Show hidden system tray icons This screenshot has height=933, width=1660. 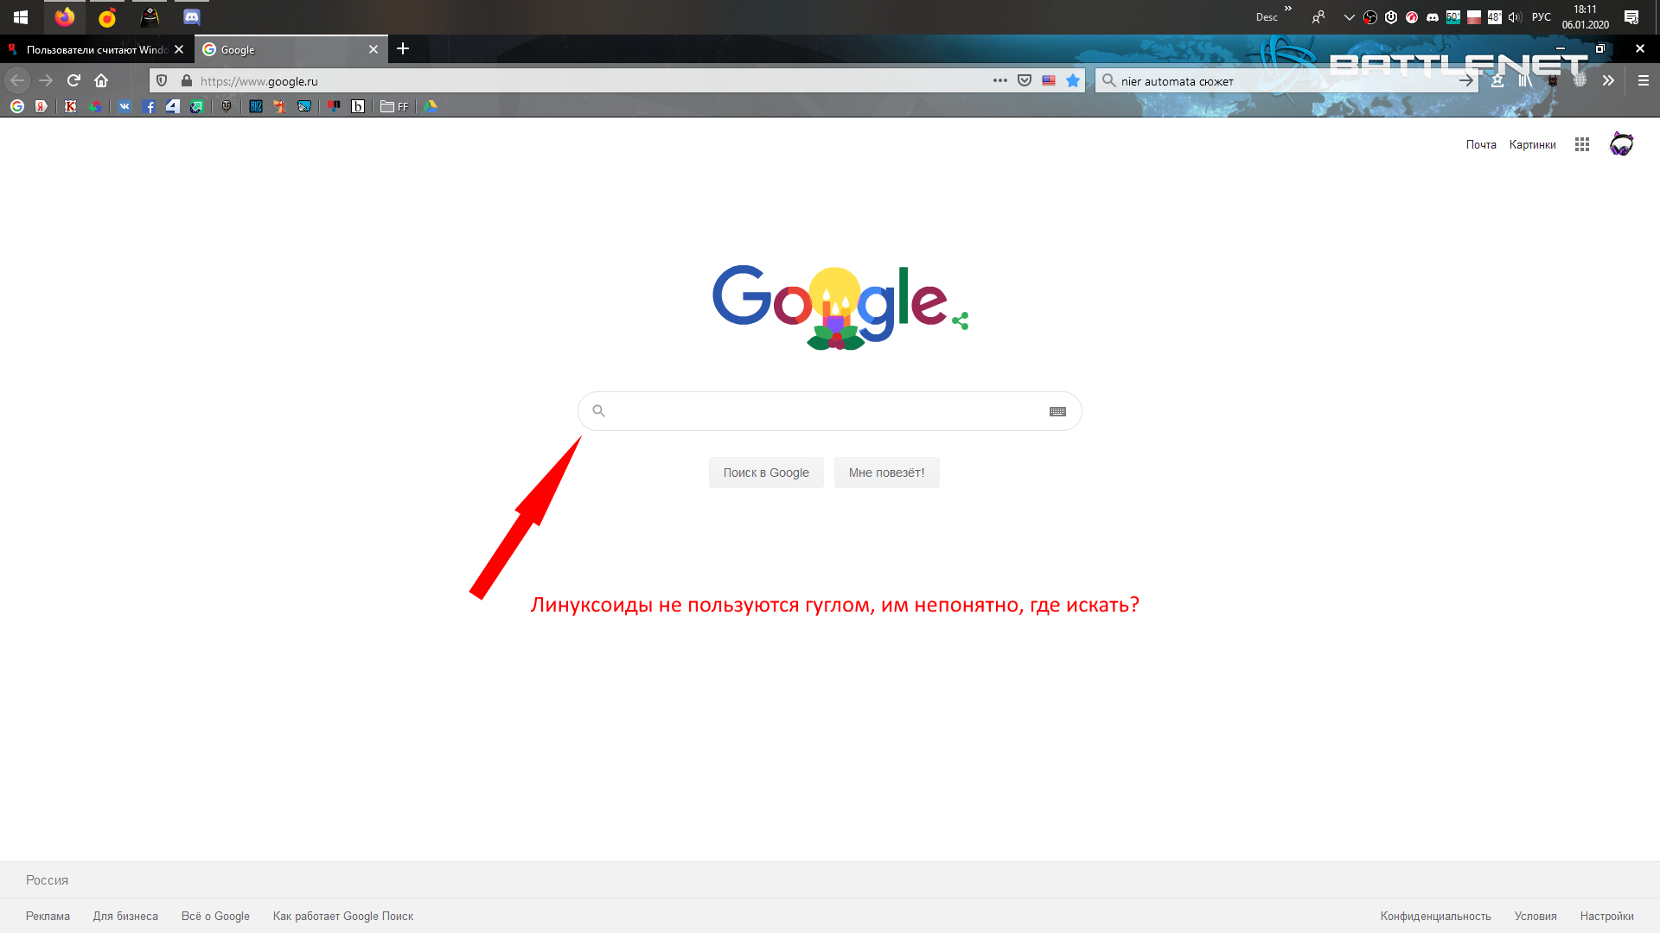click(x=1349, y=17)
